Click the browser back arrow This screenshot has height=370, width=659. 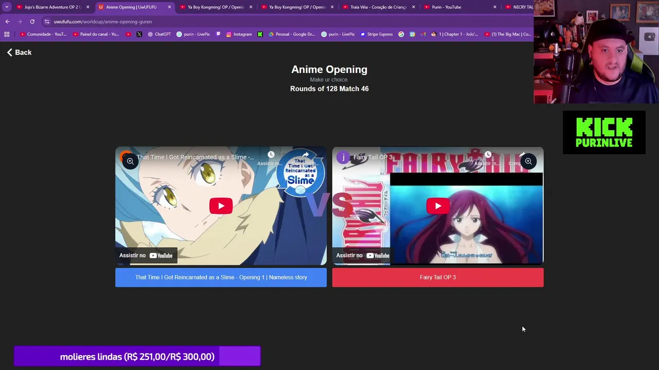[7, 22]
